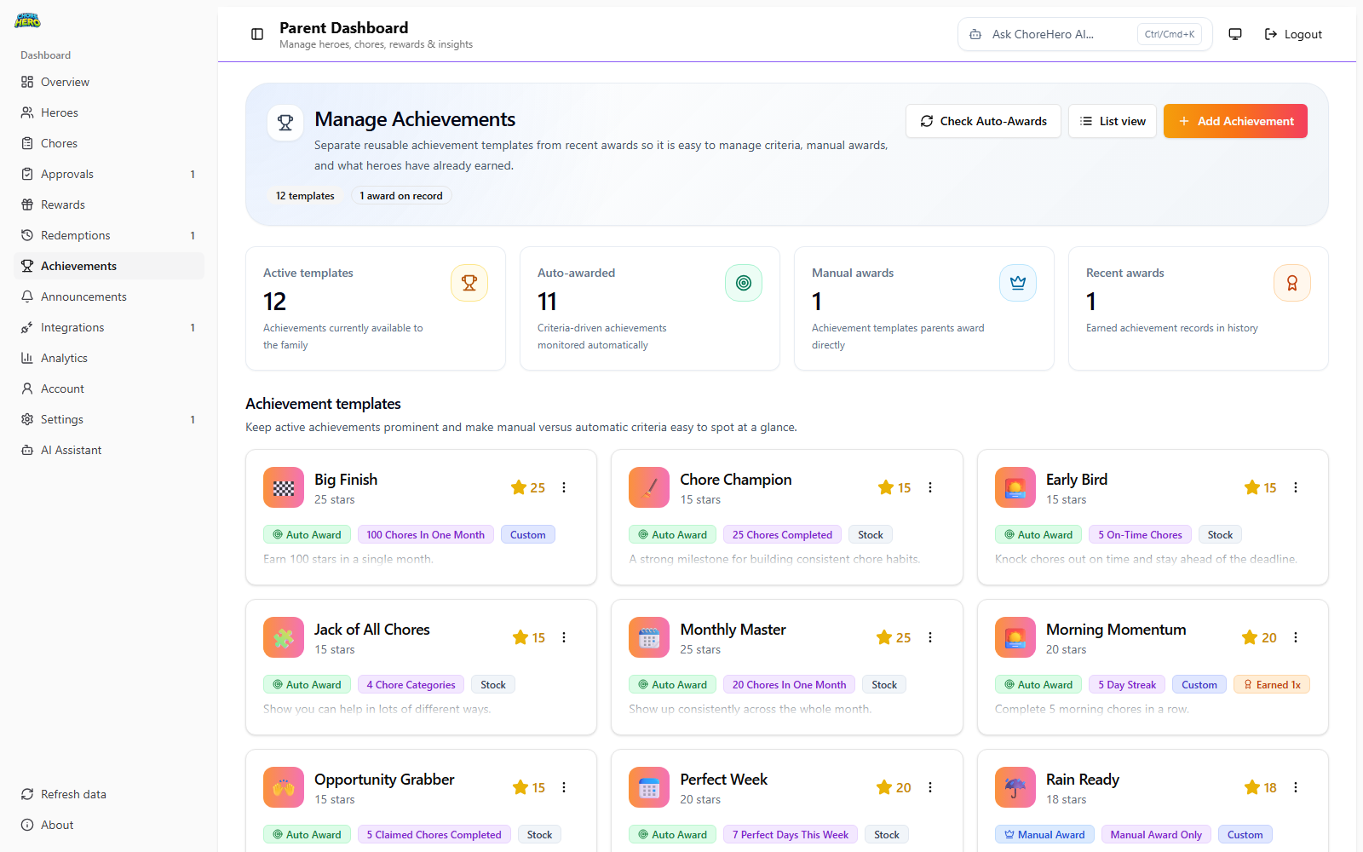
Task: Select the AI Assistant sidebar icon
Action: pyautogui.click(x=27, y=449)
